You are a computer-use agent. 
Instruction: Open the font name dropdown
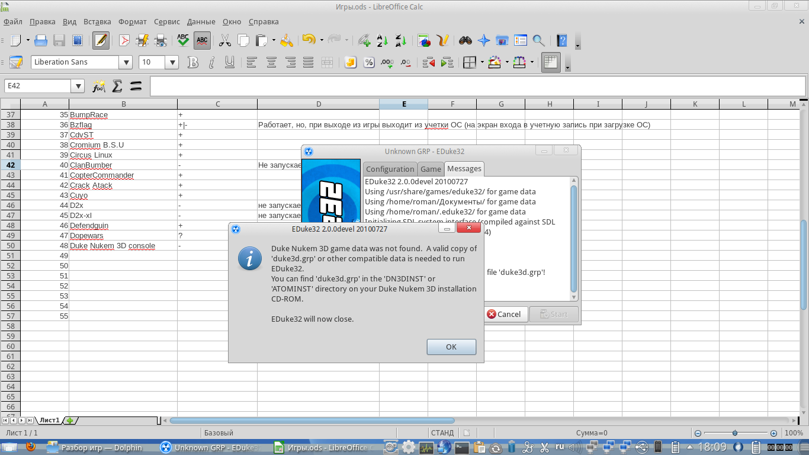click(x=126, y=62)
